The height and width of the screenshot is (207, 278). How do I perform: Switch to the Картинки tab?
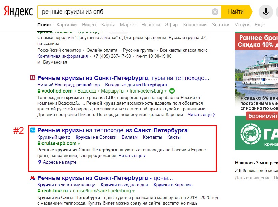[x=66, y=25]
